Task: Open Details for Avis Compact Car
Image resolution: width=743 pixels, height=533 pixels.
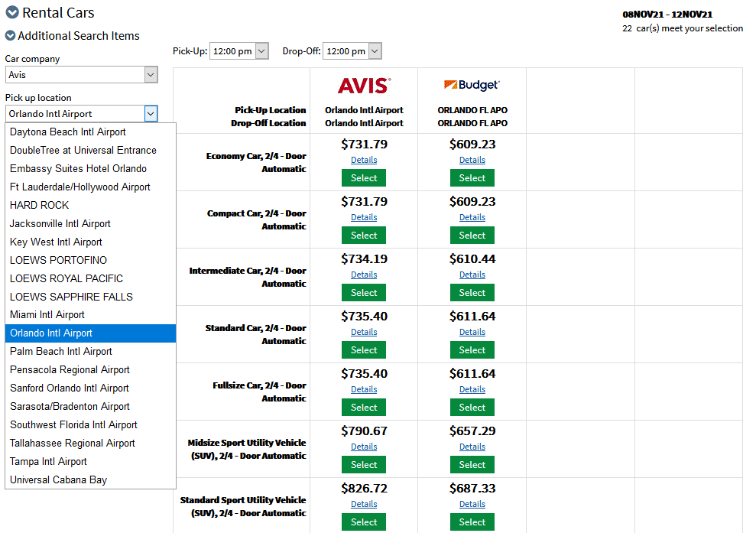Action: coord(364,218)
